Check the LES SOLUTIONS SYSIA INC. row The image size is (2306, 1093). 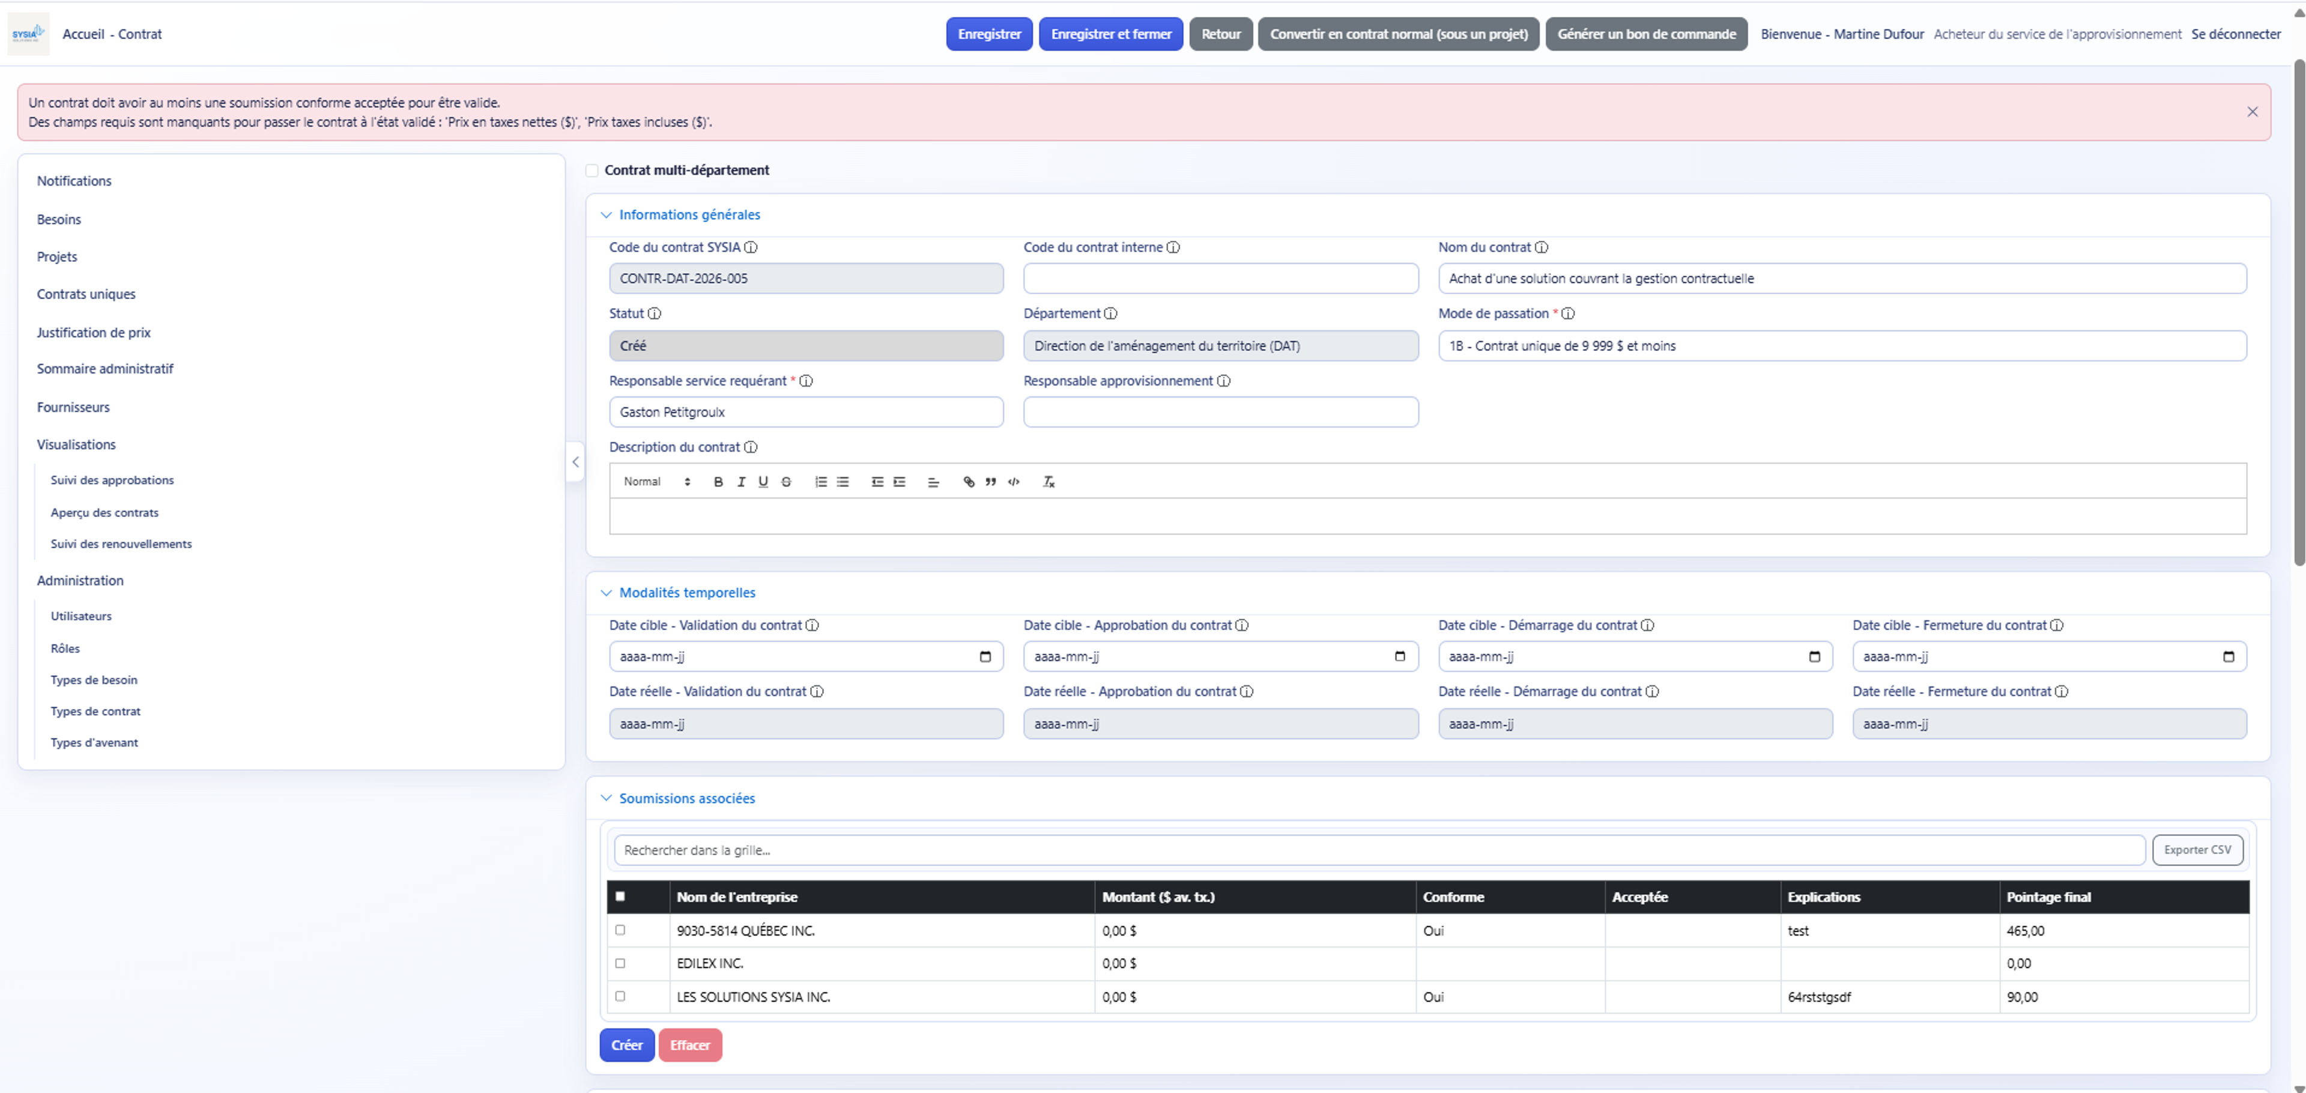[620, 996]
